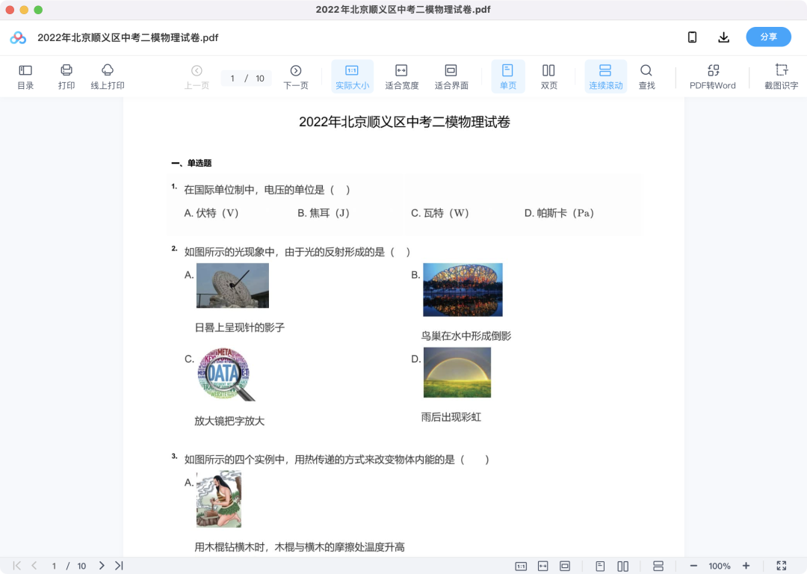Open the 查找 search tool
The image size is (807, 574).
[646, 77]
